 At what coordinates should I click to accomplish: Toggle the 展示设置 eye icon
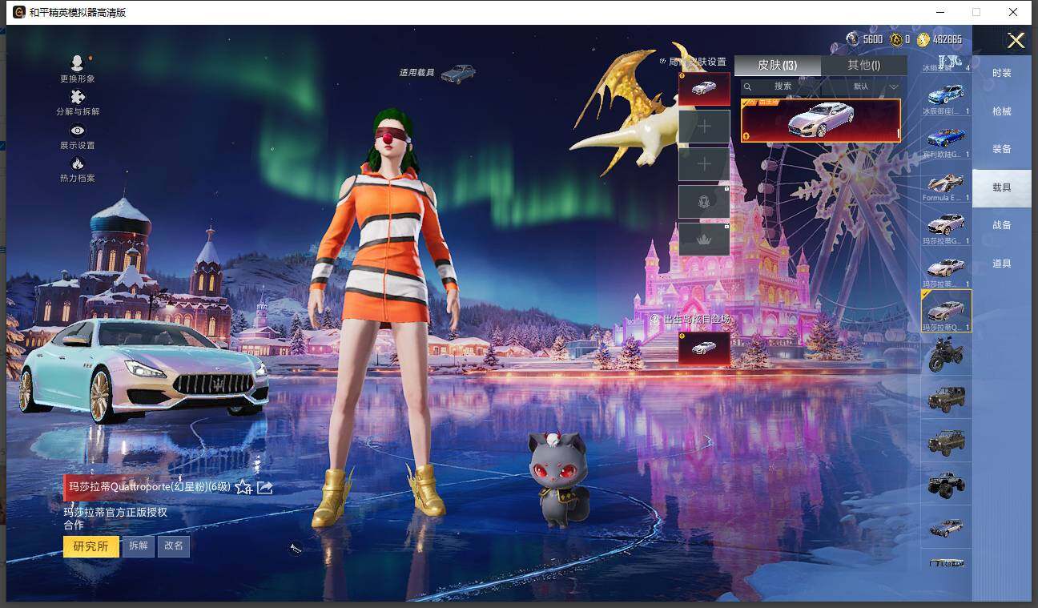point(78,131)
